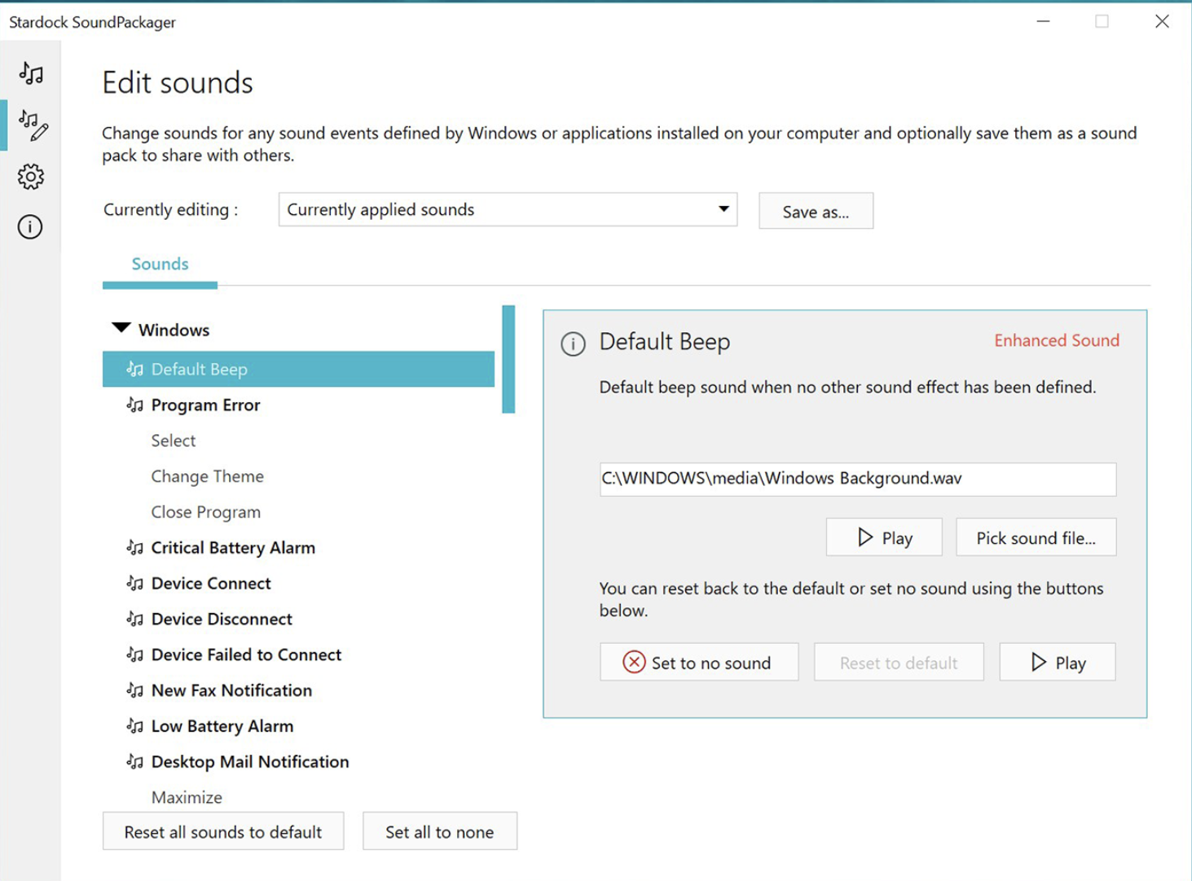Select Device Disconnect from the sound list

point(221,619)
